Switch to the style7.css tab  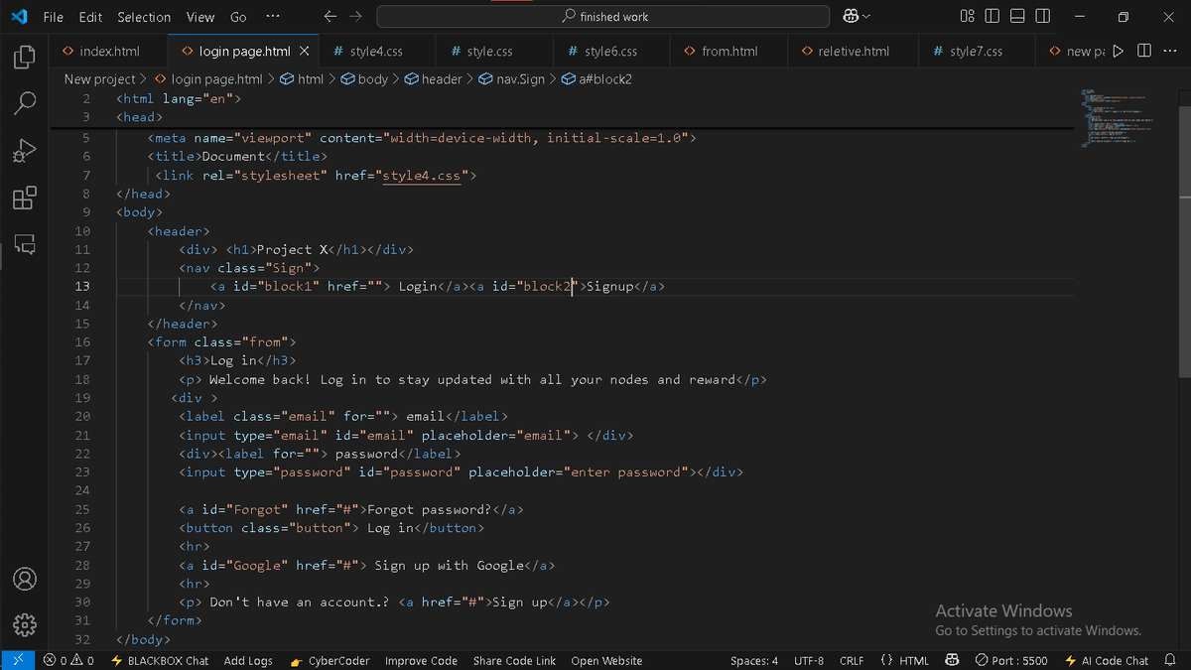point(976,51)
